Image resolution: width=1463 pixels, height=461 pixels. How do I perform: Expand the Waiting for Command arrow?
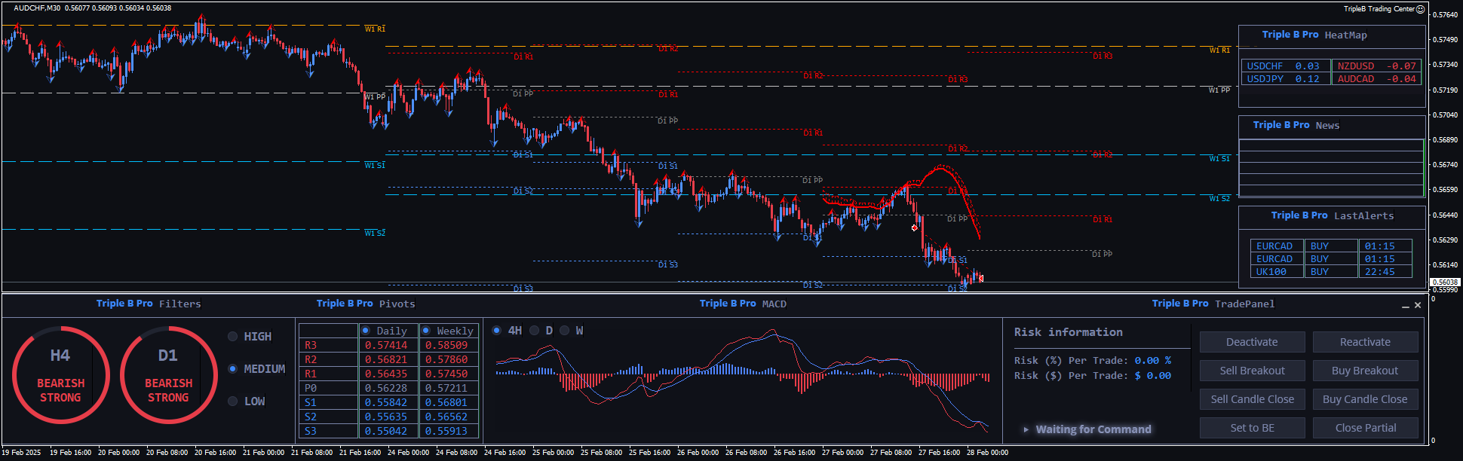pos(1026,429)
